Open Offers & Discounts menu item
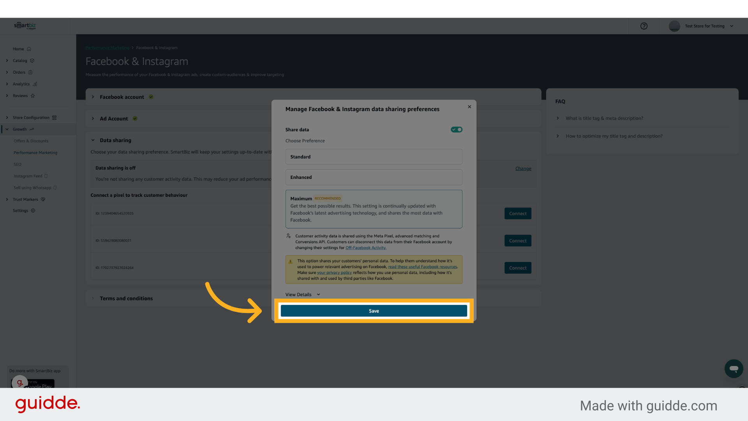 31,141
